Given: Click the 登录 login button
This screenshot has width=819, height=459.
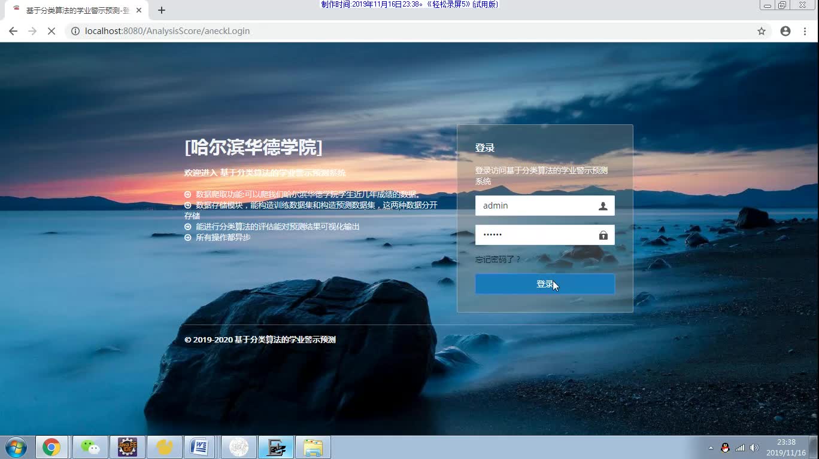Looking at the screenshot, I should (544, 283).
